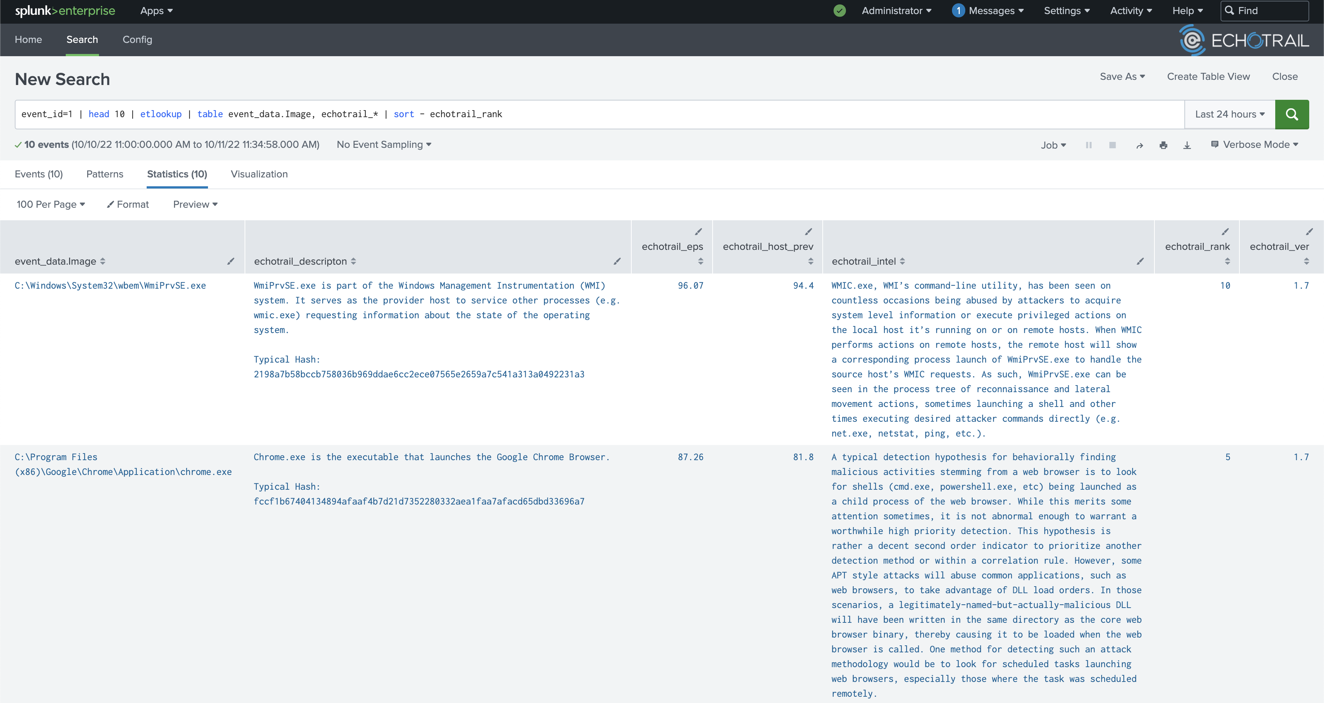Edit format of echotrail_eps column
The height and width of the screenshot is (703, 1324).
698,231
